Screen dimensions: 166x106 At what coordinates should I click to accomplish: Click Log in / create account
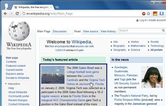tap(152, 20)
